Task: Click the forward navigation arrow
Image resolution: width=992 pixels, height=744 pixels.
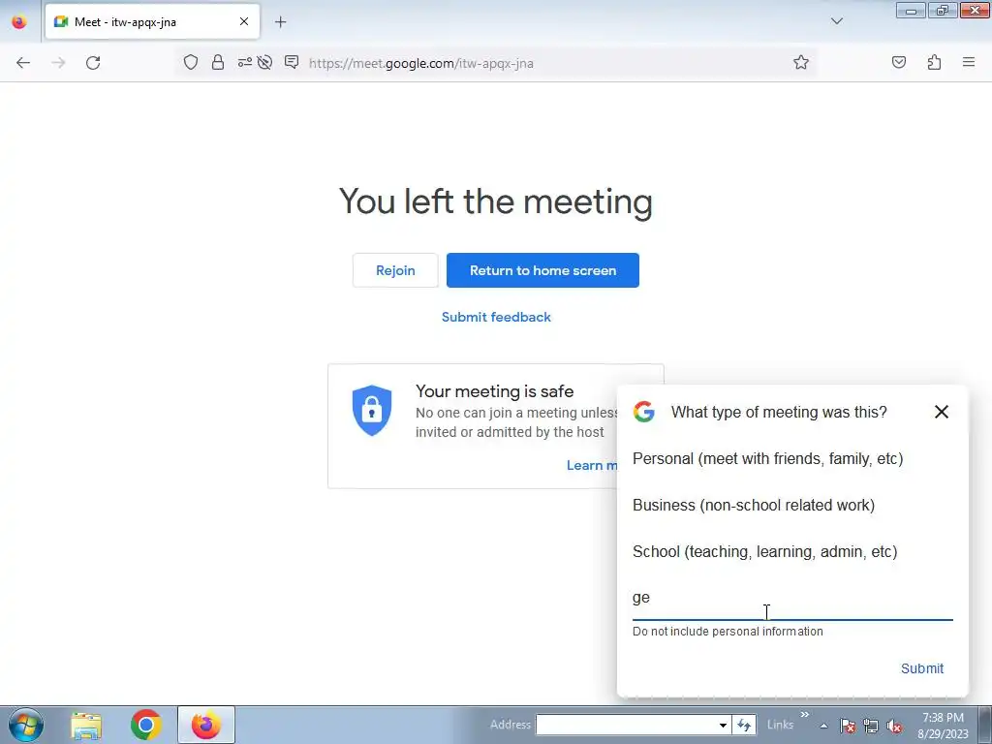Action: (58, 63)
